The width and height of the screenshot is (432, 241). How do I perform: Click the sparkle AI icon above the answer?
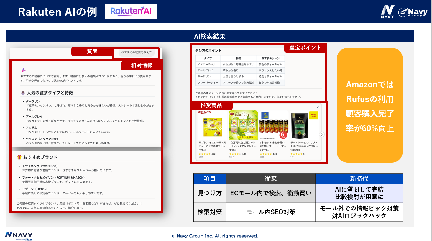tap(23, 70)
